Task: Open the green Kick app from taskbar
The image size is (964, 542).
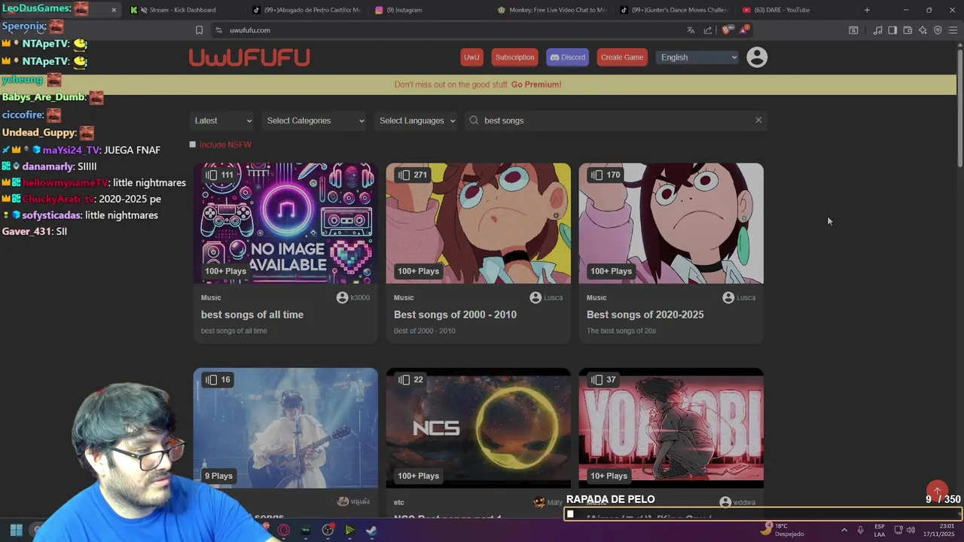Action: [x=349, y=530]
